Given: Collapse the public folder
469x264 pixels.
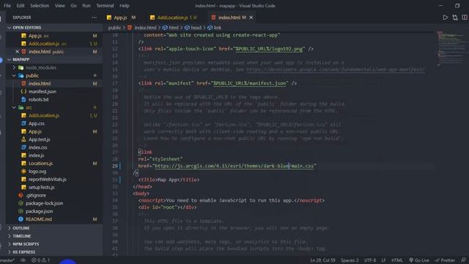Looking at the screenshot, I should click(32, 76).
